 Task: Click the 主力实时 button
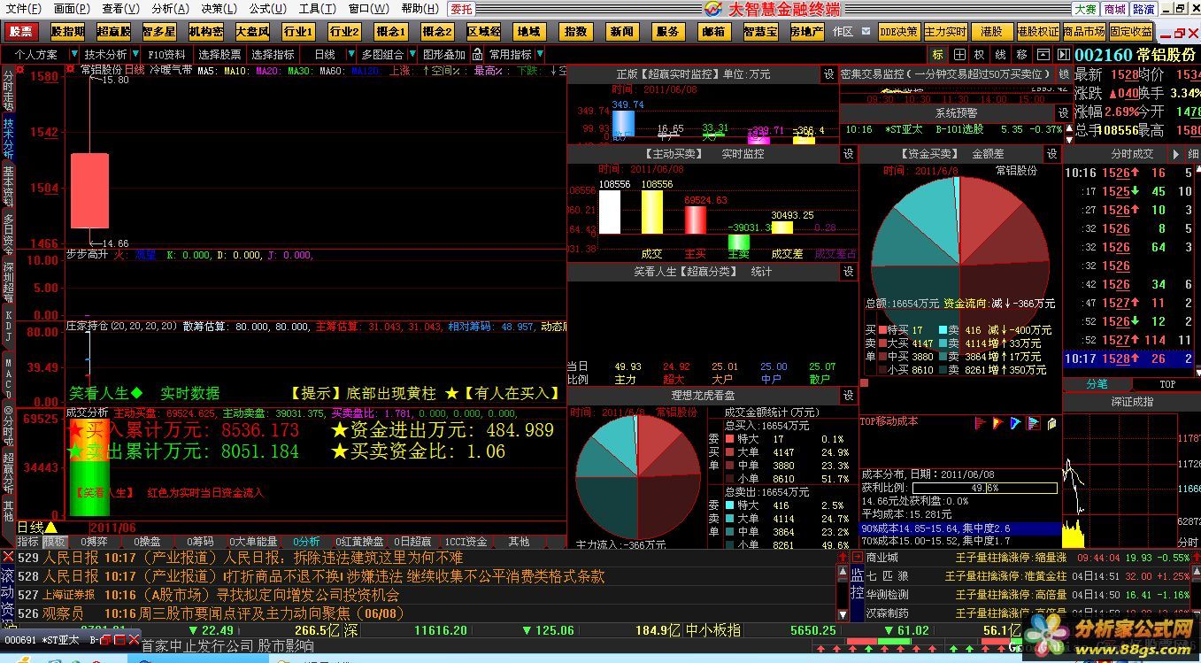tap(945, 32)
